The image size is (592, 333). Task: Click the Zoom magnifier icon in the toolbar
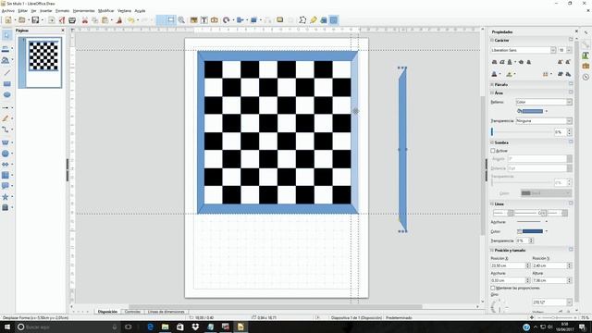pos(181,20)
